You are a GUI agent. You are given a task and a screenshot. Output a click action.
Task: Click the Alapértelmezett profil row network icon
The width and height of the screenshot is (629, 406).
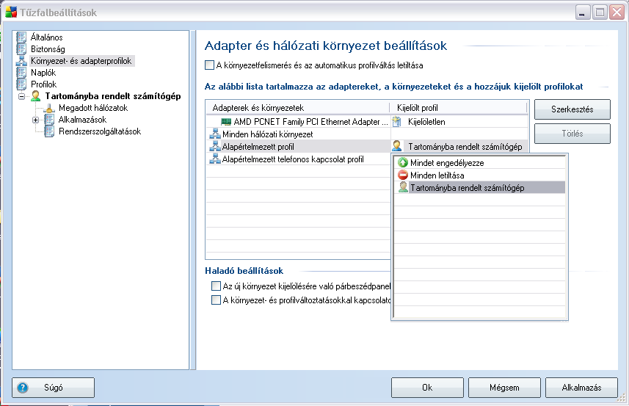[215, 146]
